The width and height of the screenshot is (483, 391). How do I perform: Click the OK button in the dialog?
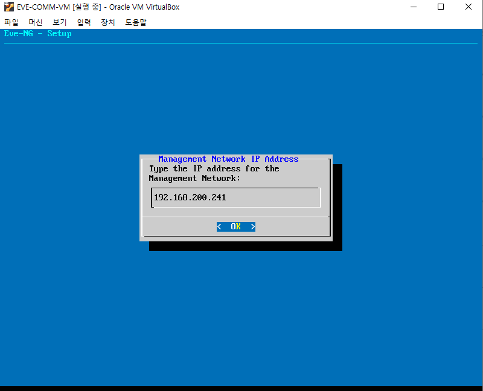tap(236, 227)
